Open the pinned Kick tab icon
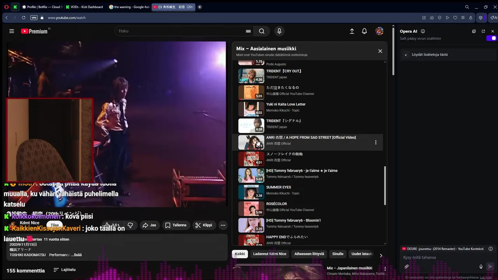This screenshot has height=280, width=498. click(15, 7)
